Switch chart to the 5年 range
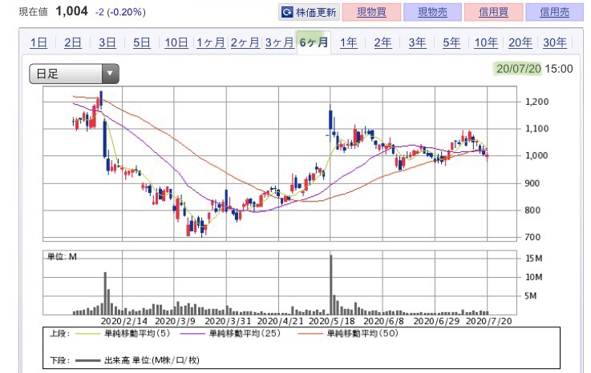Viewport: 591px width, 373px height. click(x=451, y=42)
